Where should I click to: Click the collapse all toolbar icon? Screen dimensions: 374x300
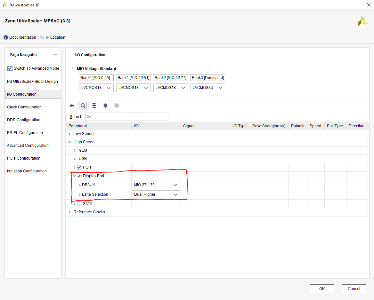[x=94, y=106]
